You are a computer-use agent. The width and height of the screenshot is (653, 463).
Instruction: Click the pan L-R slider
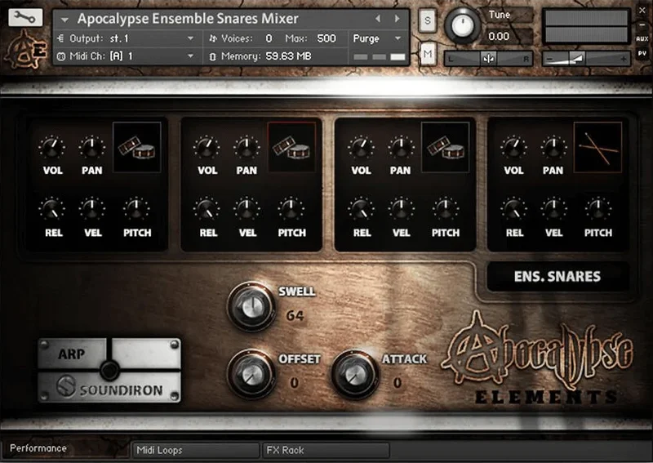pyautogui.click(x=488, y=59)
